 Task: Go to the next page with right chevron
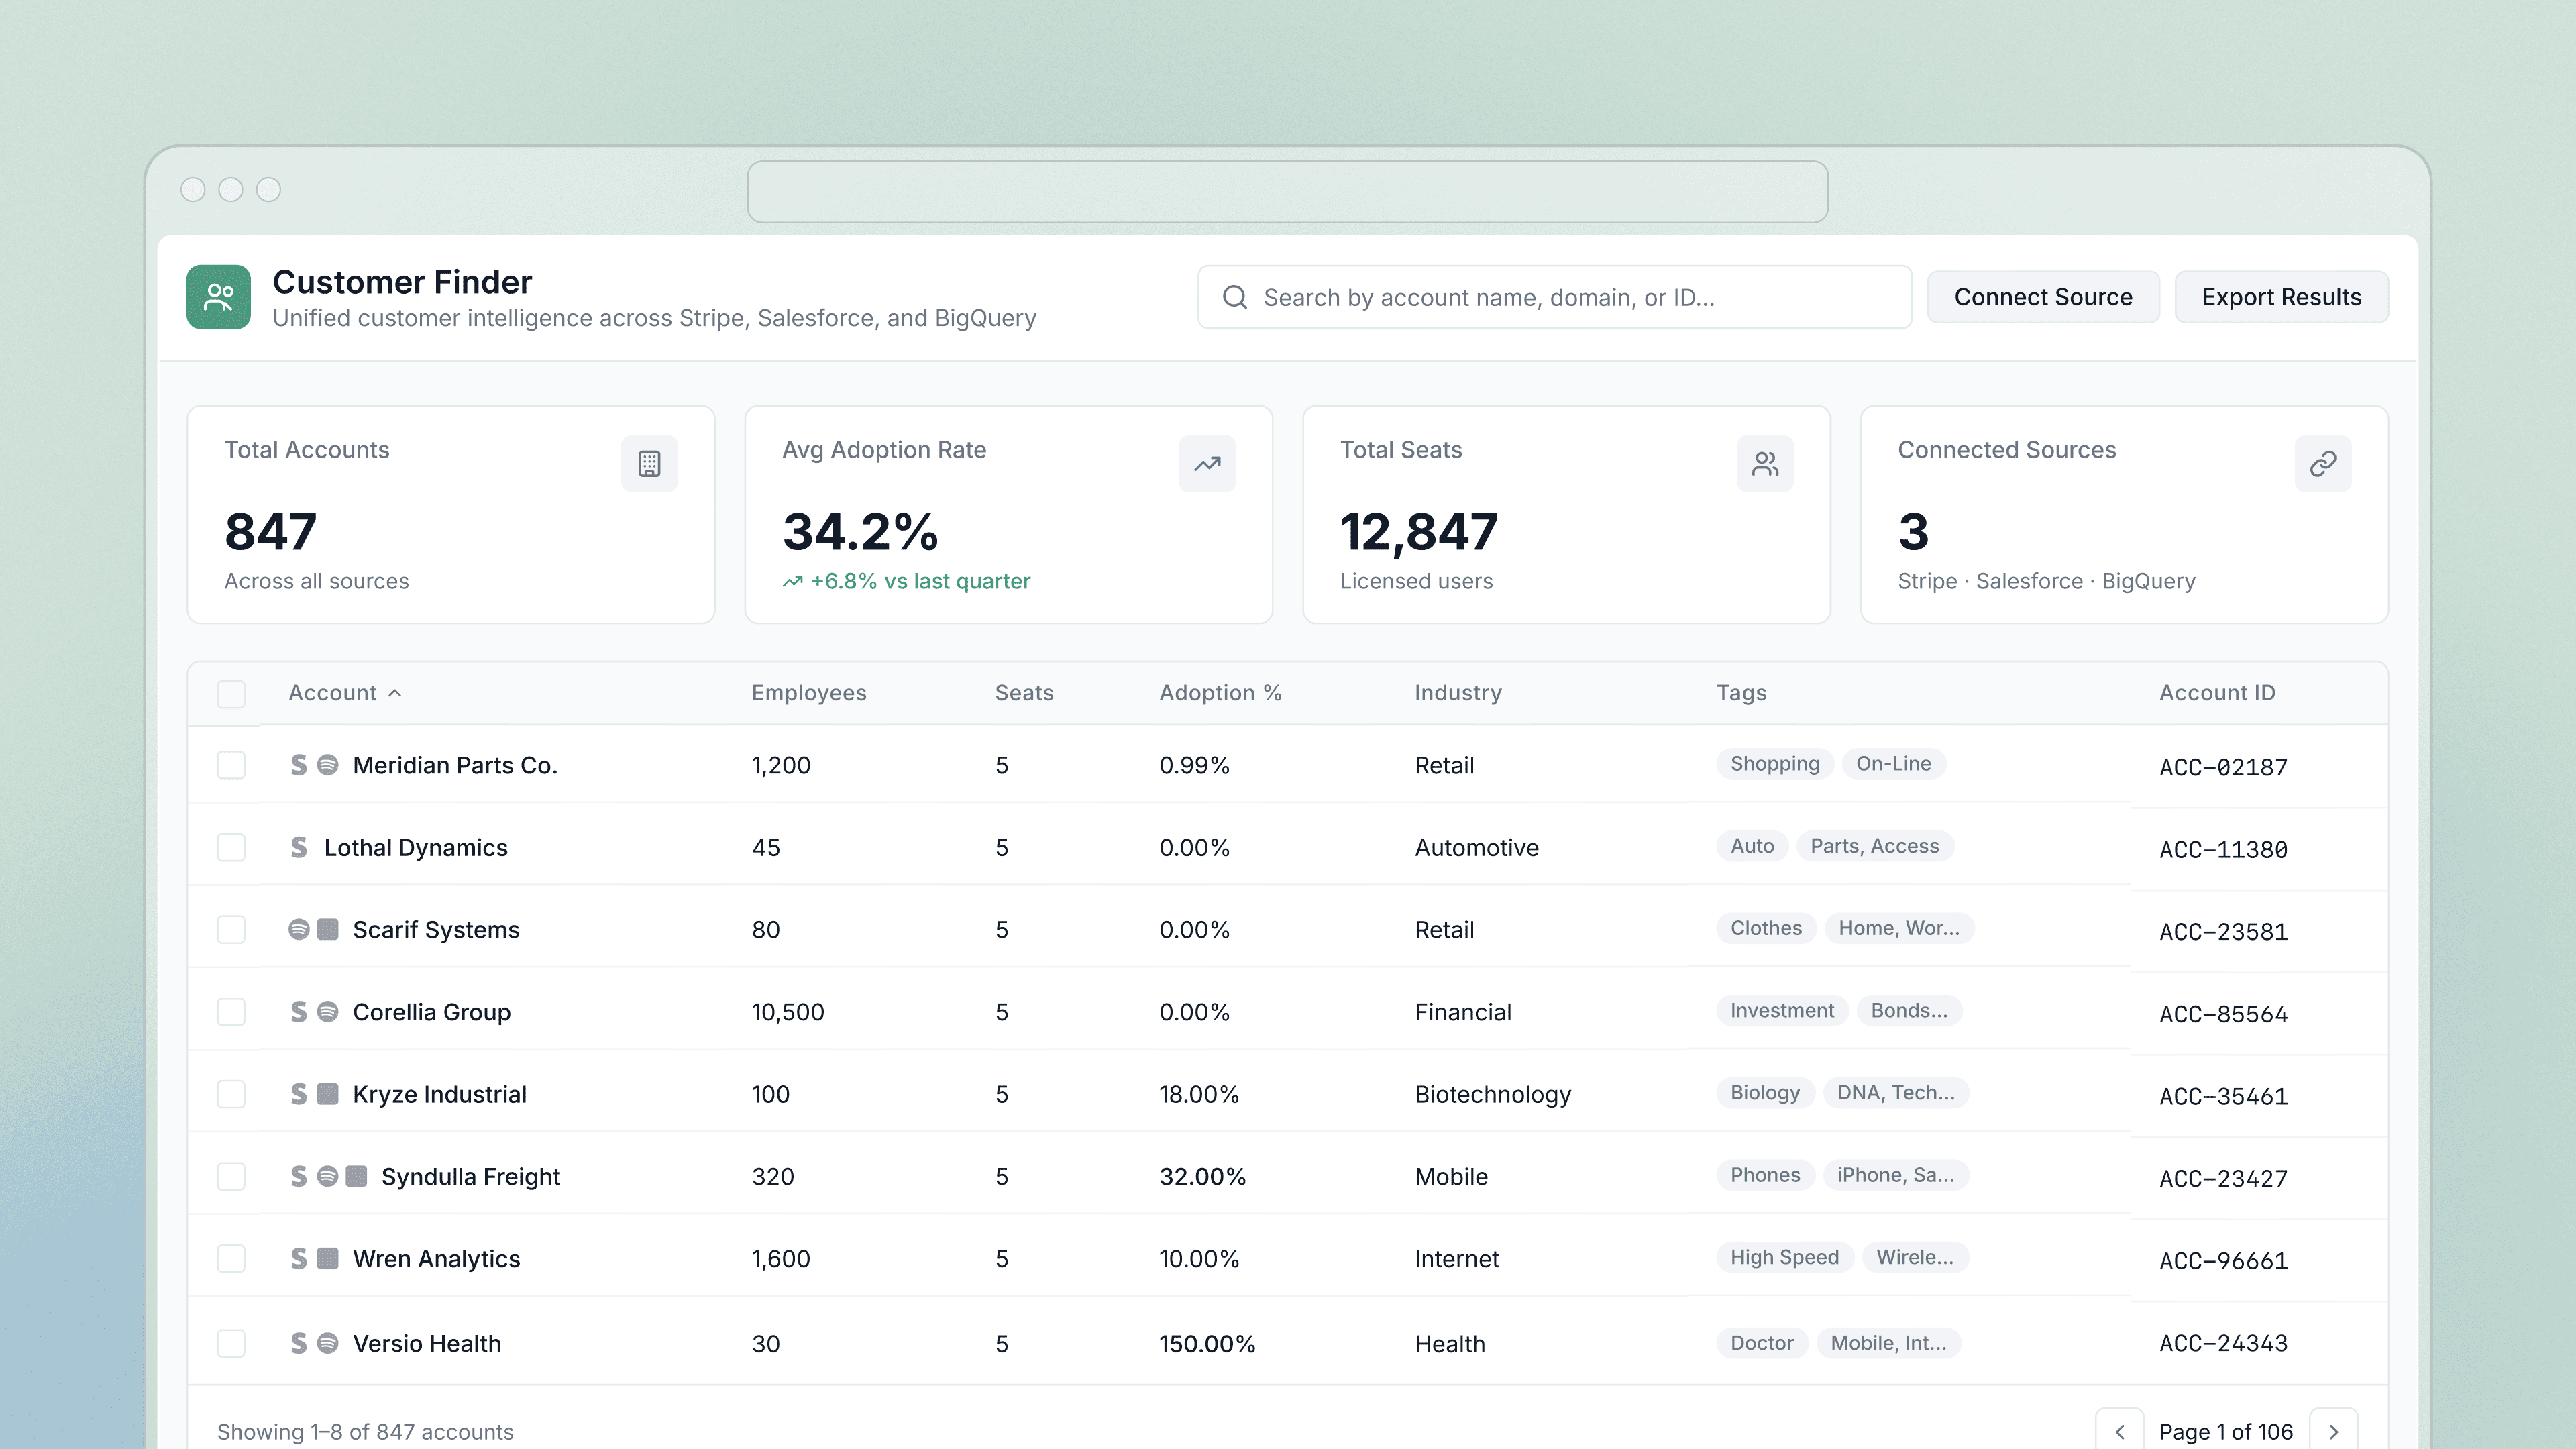(2334, 1431)
